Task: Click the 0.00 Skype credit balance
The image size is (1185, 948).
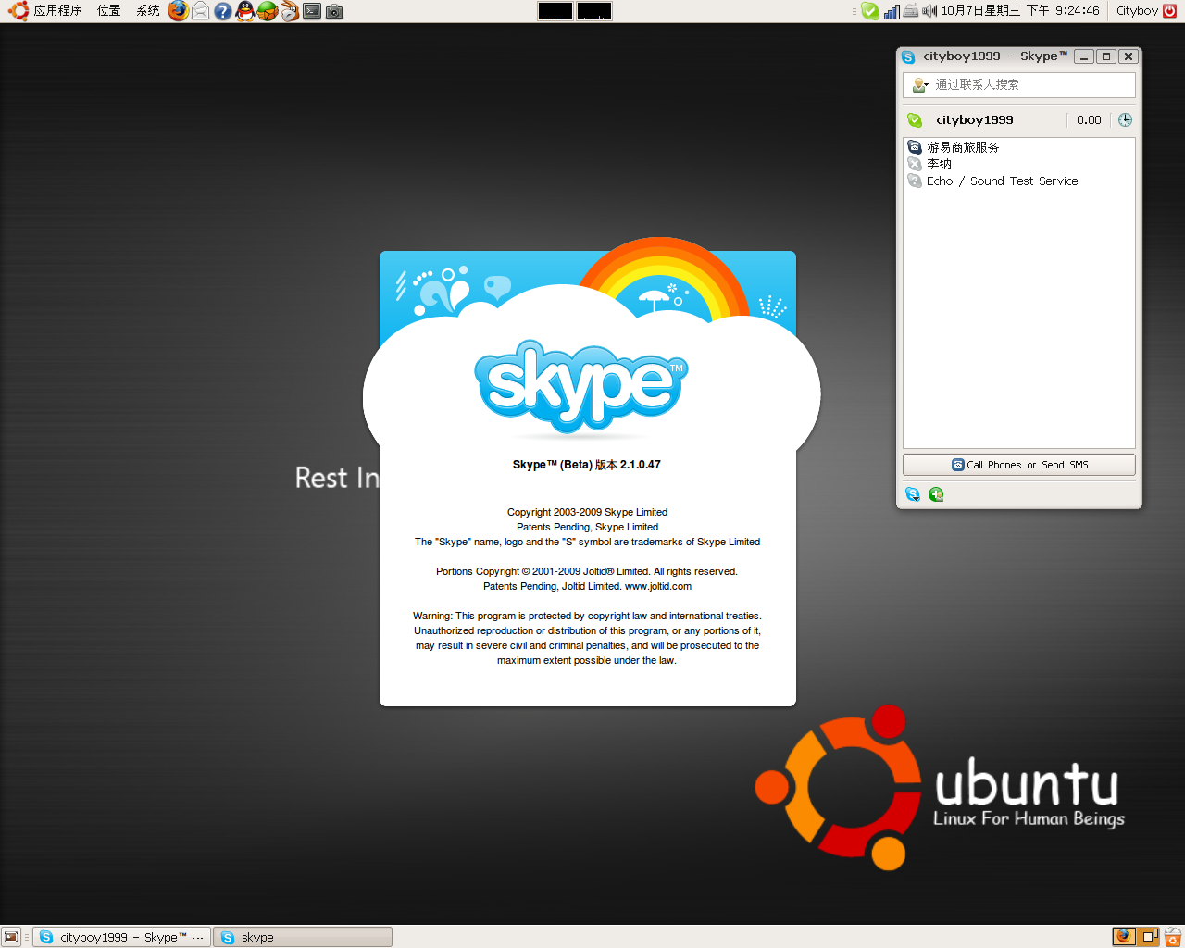Action: click(x=1089, y=120)
